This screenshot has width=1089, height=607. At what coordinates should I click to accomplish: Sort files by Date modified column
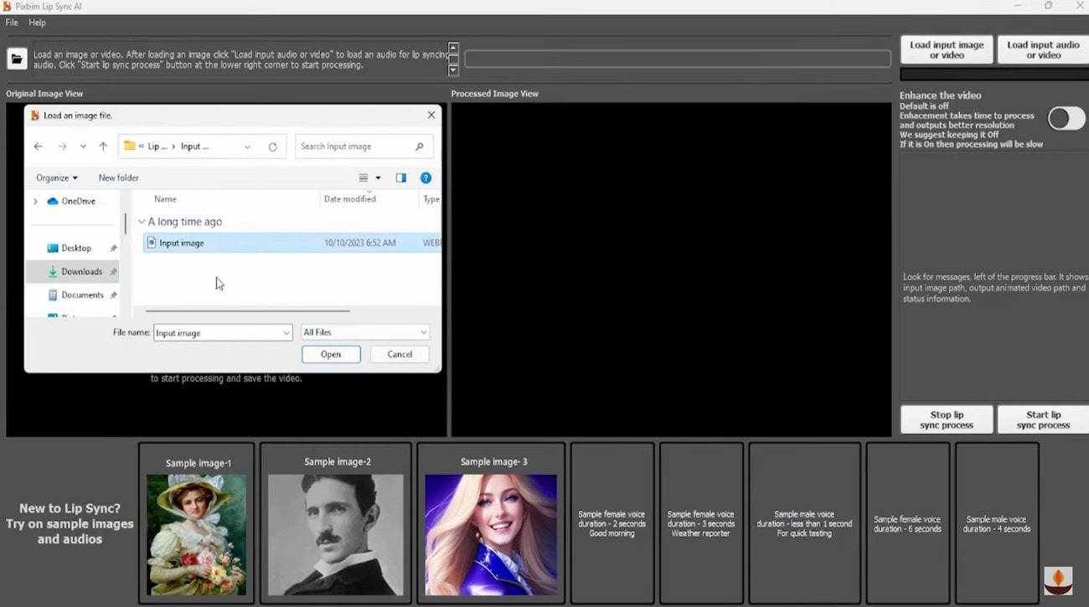(x=349, y=199)
